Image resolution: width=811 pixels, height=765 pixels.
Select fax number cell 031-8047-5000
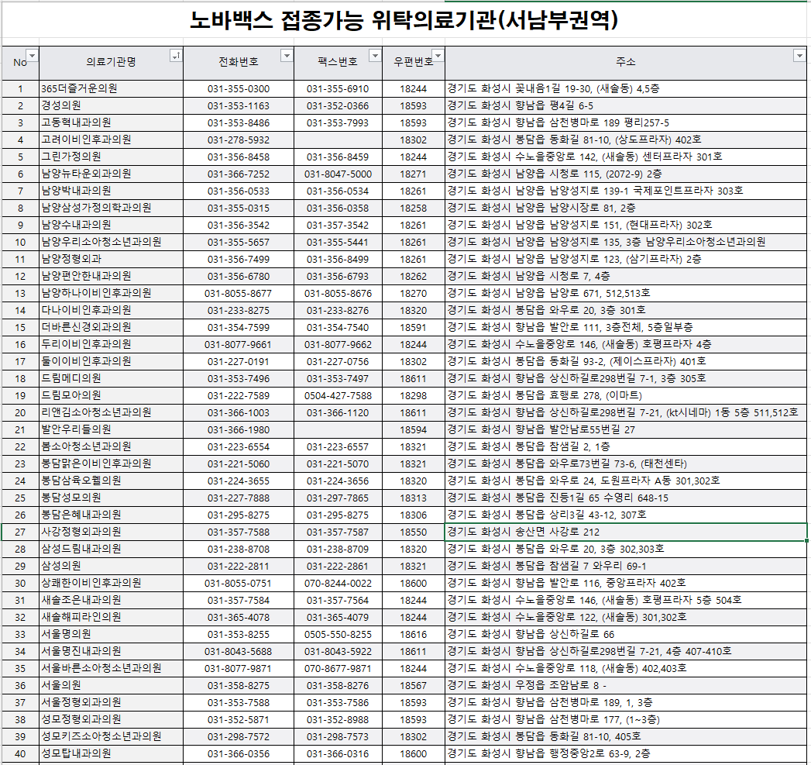click(338, 174)
